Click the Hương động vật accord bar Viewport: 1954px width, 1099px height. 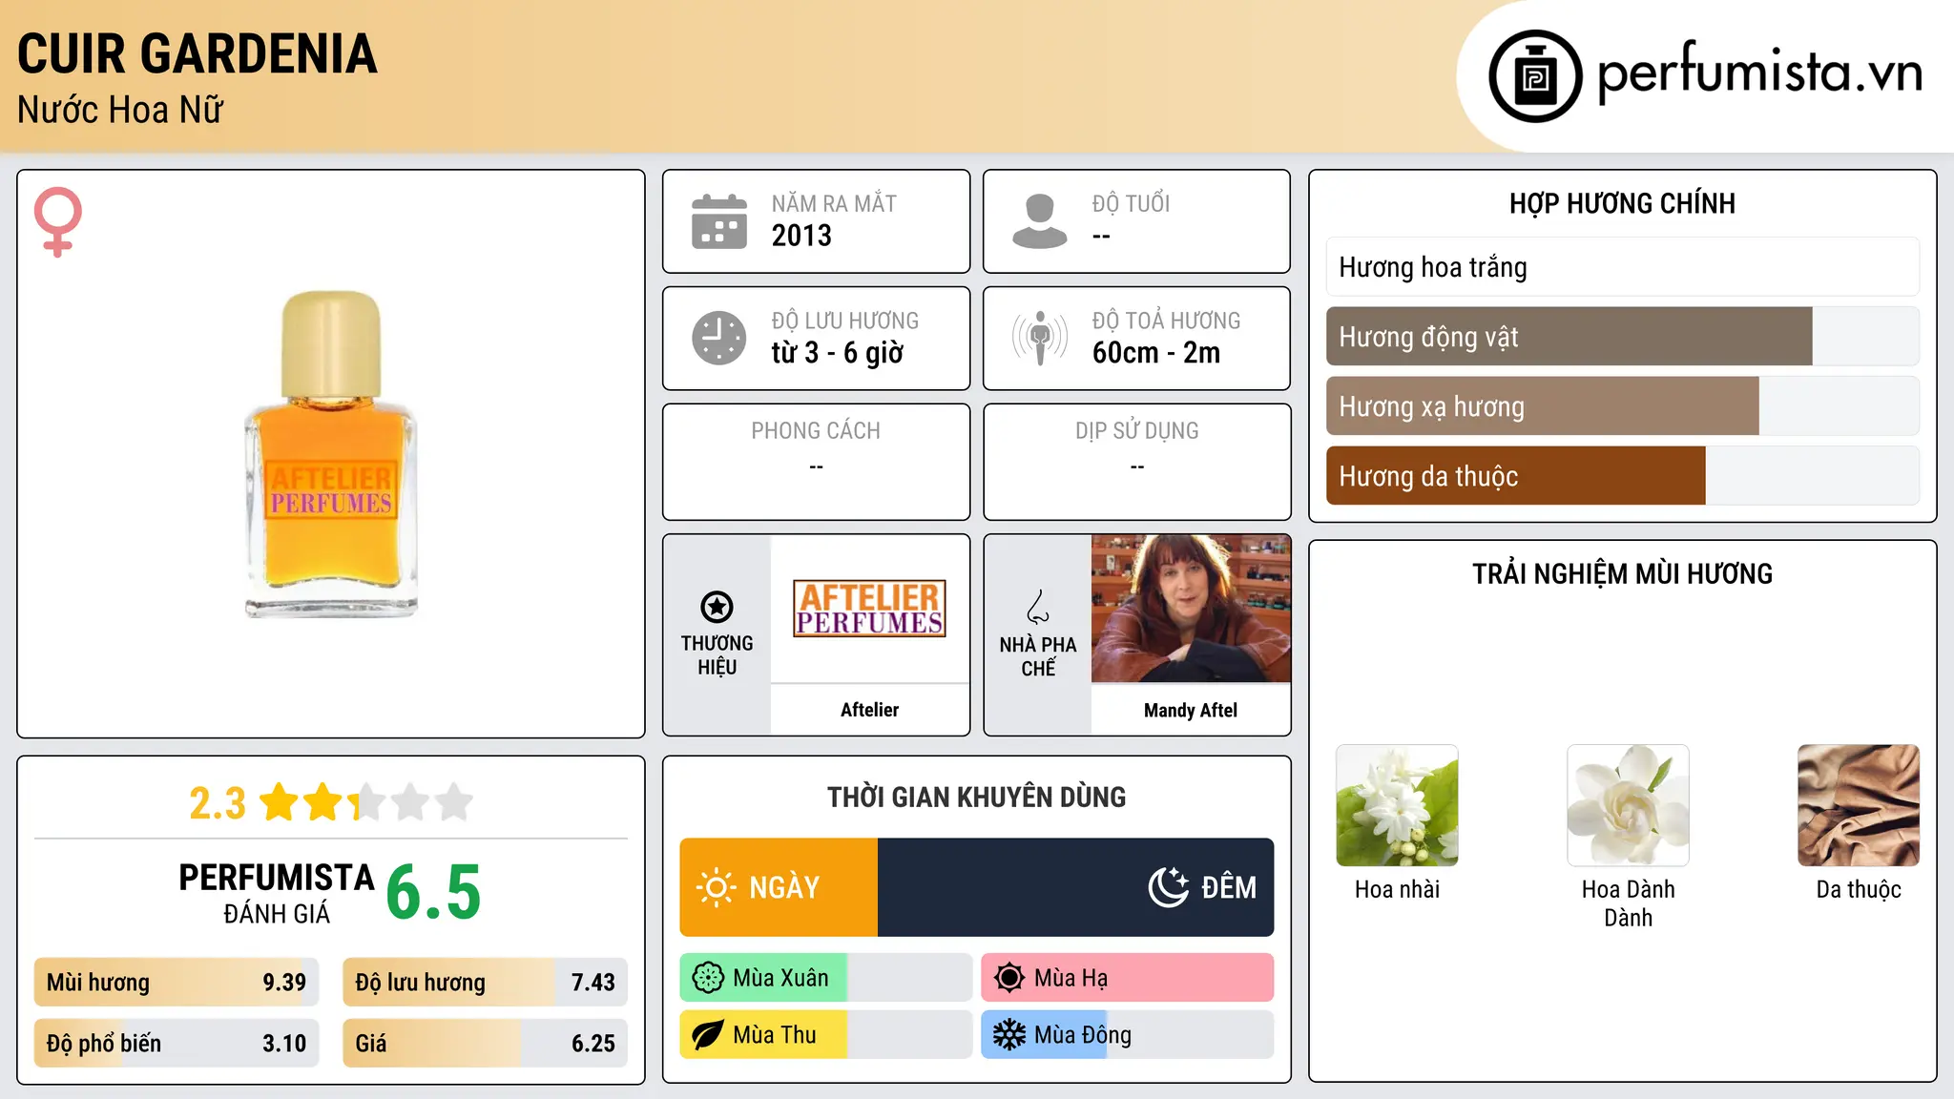coord(1623,337)
